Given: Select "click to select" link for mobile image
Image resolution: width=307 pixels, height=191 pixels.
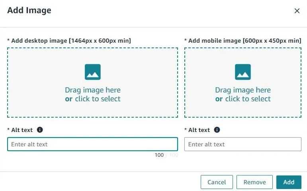Looking at the screenshot, I should pyautogui.click(x=248, y=99).
